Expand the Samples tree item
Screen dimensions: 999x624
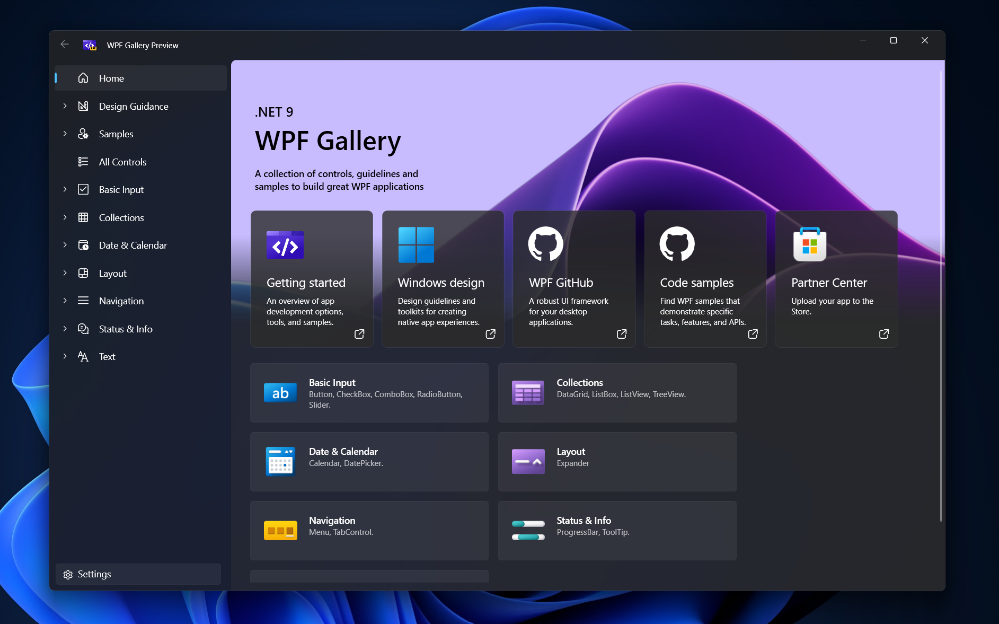[65, 134]
